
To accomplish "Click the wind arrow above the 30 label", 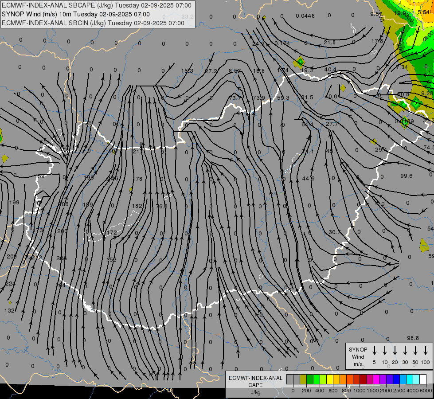I will coord(405,351).
